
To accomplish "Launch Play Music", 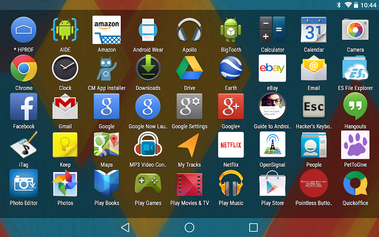I will (231, 183).
